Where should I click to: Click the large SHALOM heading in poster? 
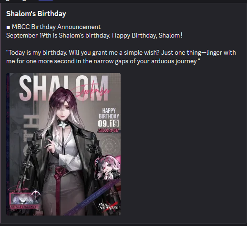63,88
